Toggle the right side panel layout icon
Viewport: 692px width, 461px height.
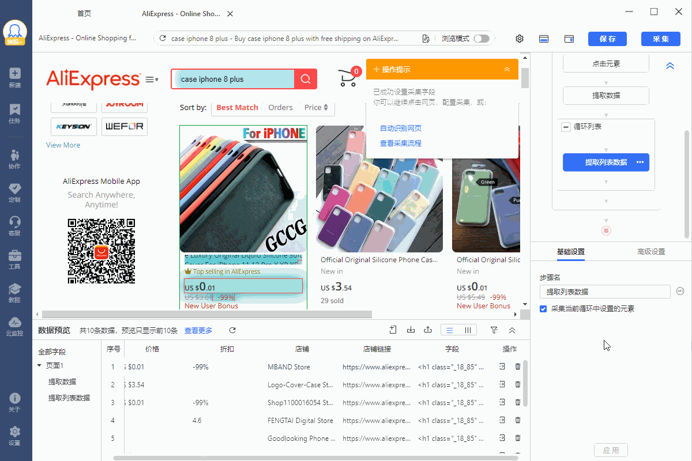[569, 39]
